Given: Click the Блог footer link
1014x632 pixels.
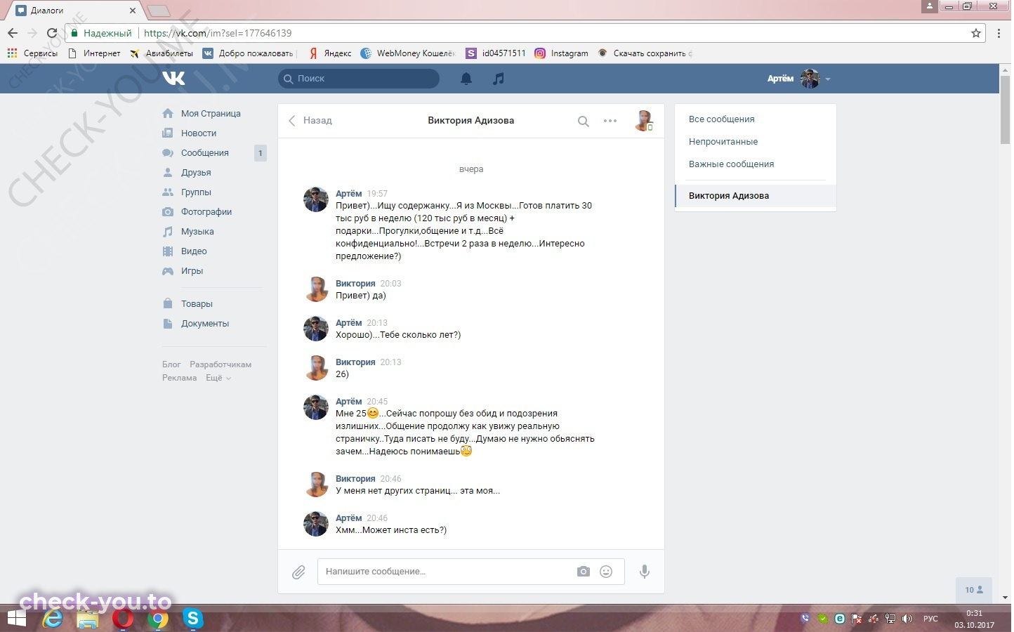Looking at the screenshot, I should click(171, 364).
